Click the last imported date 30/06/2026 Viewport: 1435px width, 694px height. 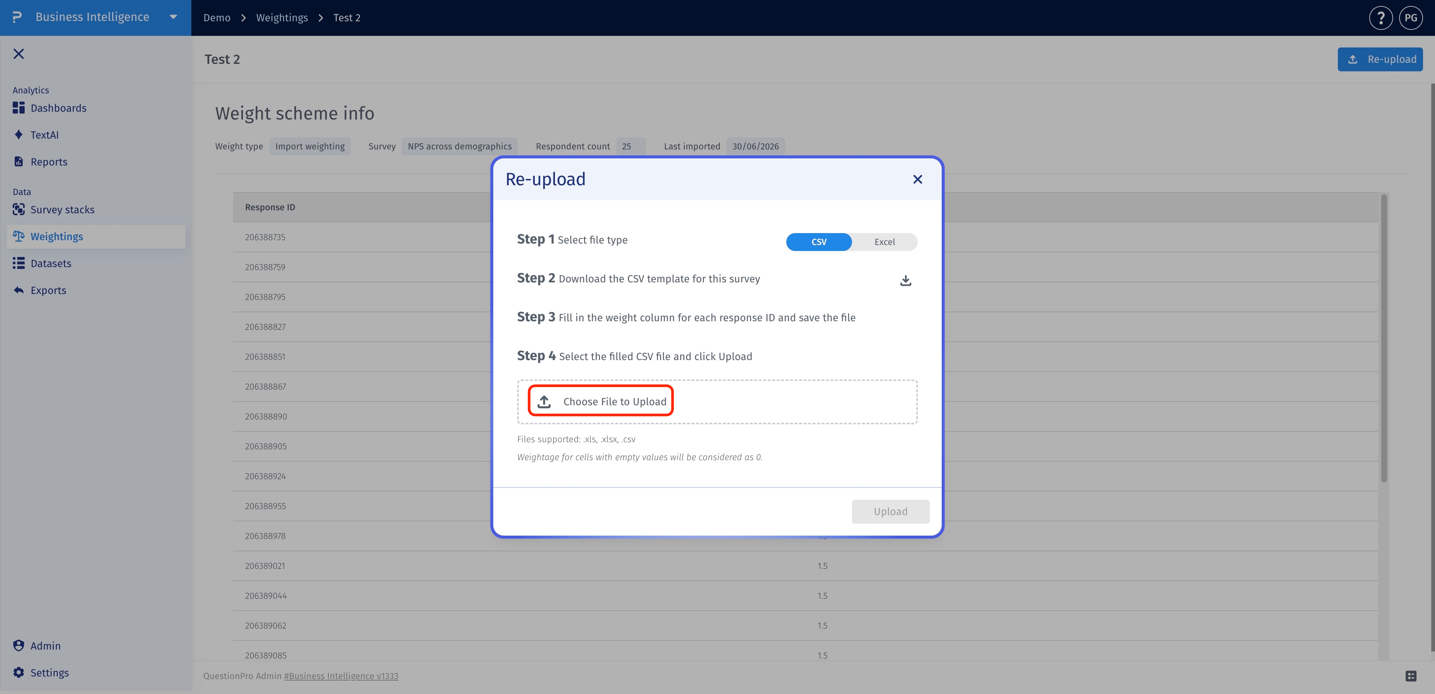click(x=755, y=146)
